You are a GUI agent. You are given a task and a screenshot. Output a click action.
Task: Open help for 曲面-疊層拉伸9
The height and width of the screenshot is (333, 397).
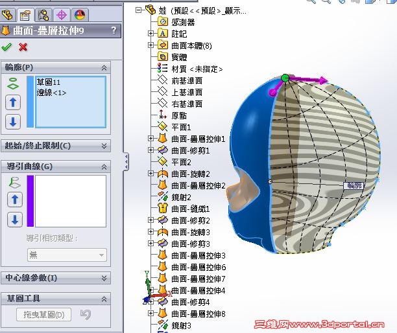(x=114, y=30)
